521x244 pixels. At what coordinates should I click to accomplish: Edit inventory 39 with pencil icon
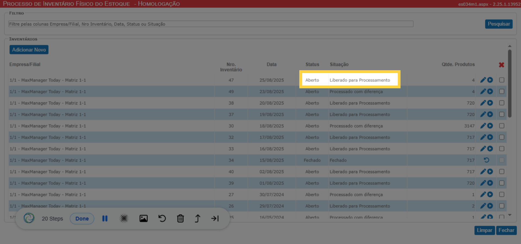pyautogui.click(x=483, y=183)
